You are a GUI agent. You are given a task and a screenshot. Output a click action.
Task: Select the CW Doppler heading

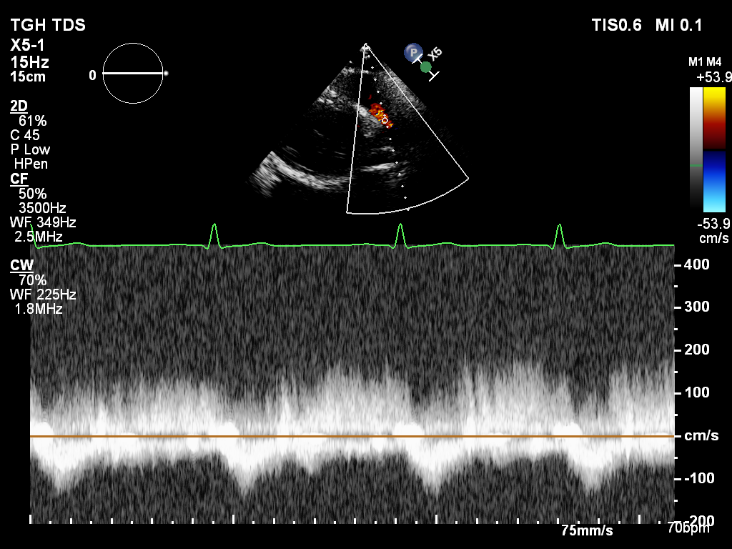(x=21, y=265)
